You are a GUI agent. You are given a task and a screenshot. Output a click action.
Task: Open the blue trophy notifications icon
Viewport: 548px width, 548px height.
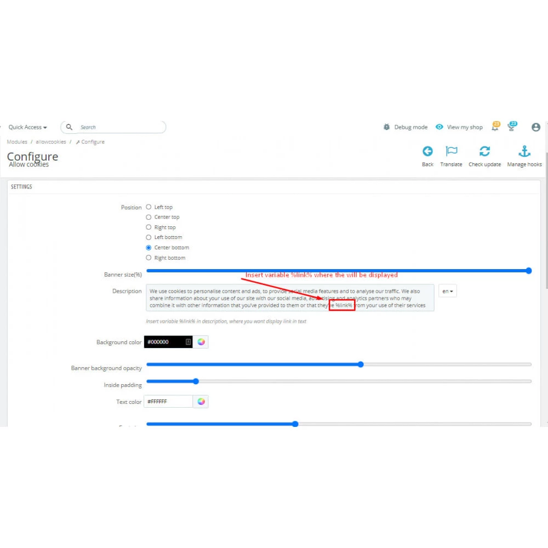click(512, 126)
